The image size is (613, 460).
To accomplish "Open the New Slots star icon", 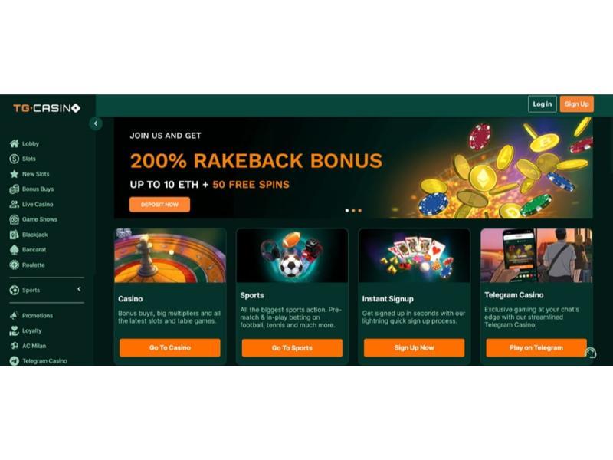I will (15, 174).
